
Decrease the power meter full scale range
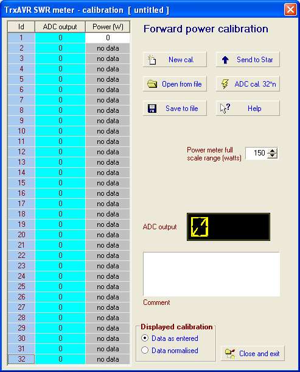click(x=272, y=156)
